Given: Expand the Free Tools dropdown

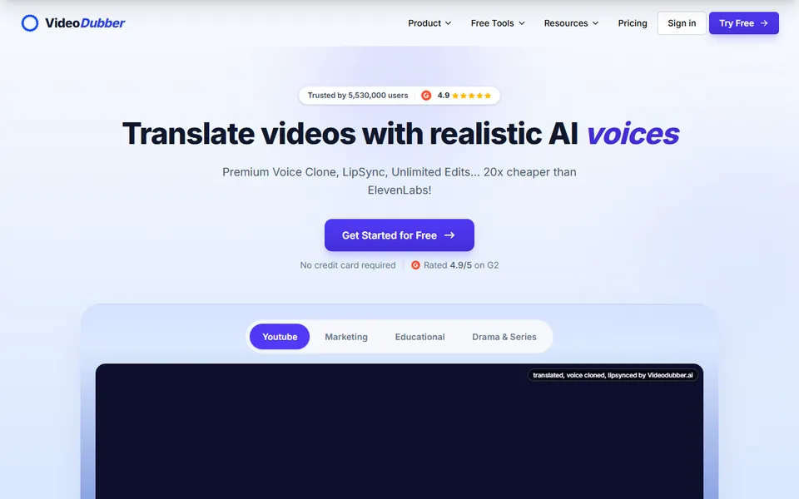Looking at the screenshot, I should 498,23.
